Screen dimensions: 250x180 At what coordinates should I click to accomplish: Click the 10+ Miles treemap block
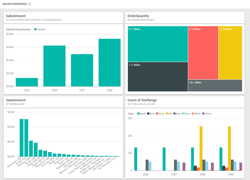coord(215,86)
